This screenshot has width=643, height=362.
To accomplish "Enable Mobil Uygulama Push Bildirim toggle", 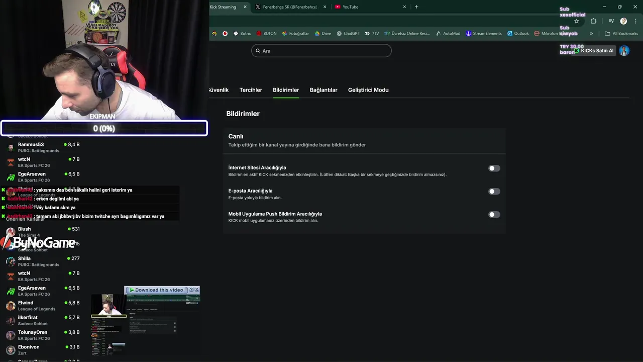I will [494, 215].
